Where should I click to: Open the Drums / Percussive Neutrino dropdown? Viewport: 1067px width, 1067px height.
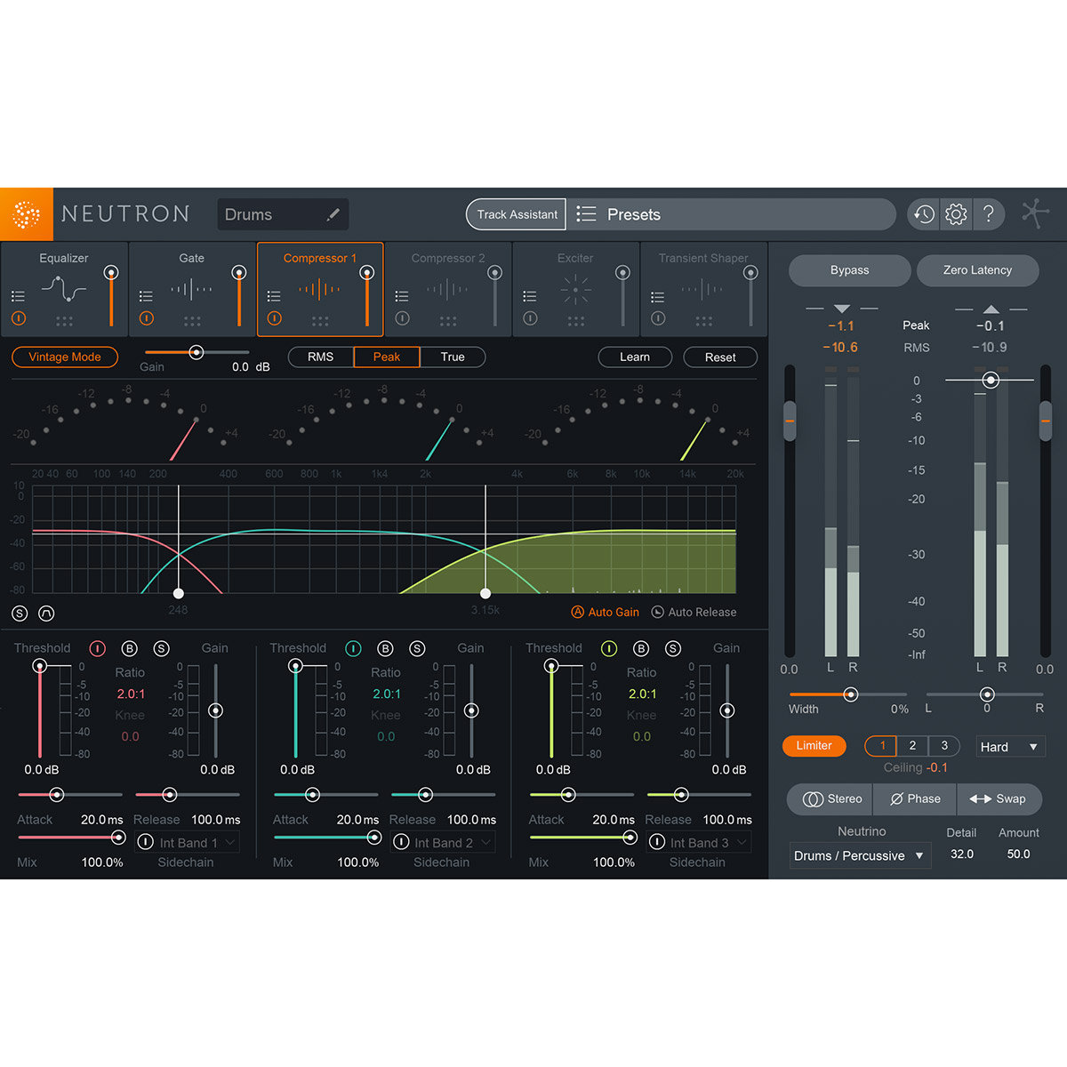click(858, 854)
